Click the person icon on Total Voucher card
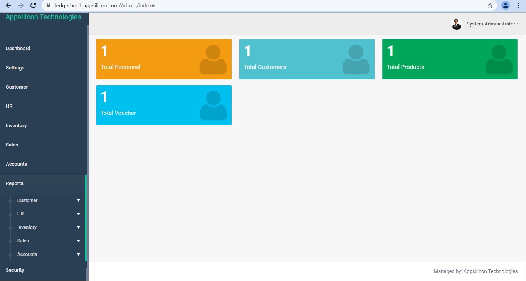Image resolution: width=526 pixels, height=281 pixels. [x=213, y=105]
